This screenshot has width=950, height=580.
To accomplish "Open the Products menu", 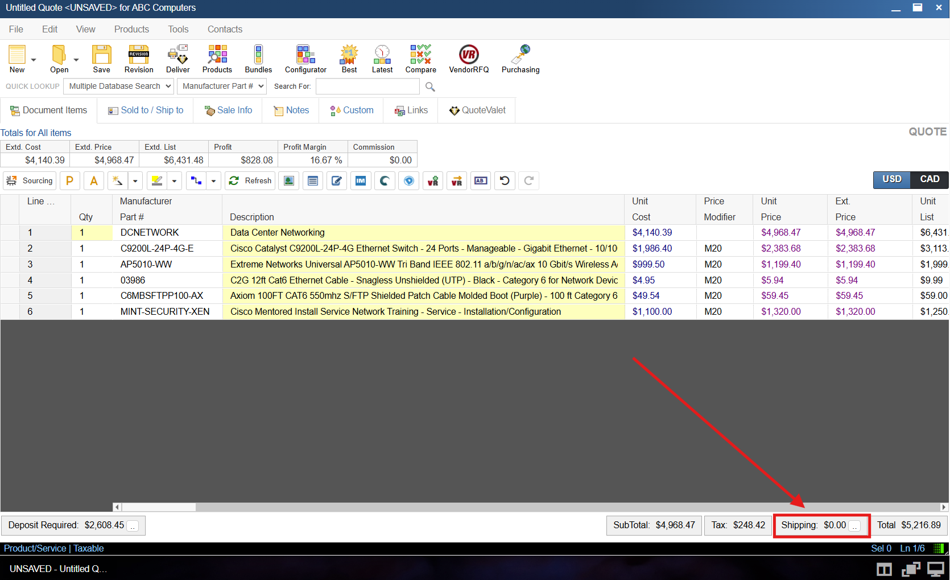I will (x=131, y=29).
